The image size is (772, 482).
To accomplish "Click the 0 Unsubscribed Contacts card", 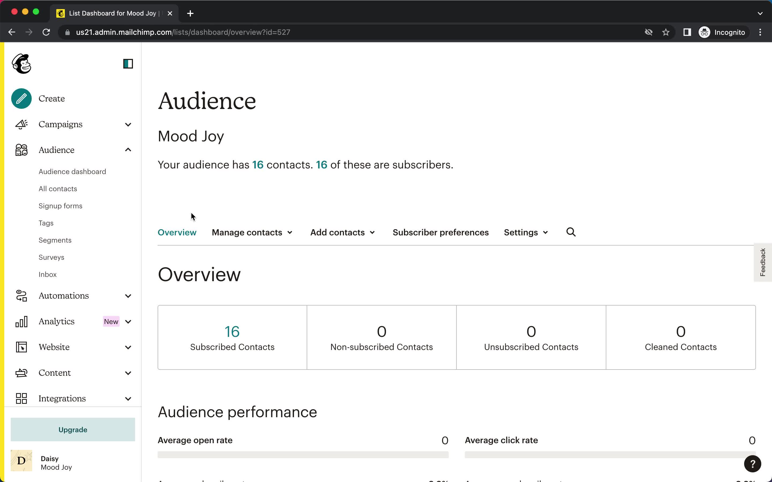I will (531, 338).
